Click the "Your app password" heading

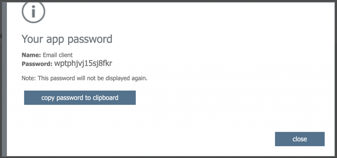(x=67, y=39)
